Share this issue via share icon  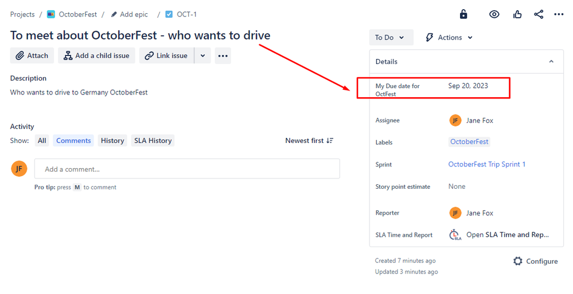click(538, 14)
